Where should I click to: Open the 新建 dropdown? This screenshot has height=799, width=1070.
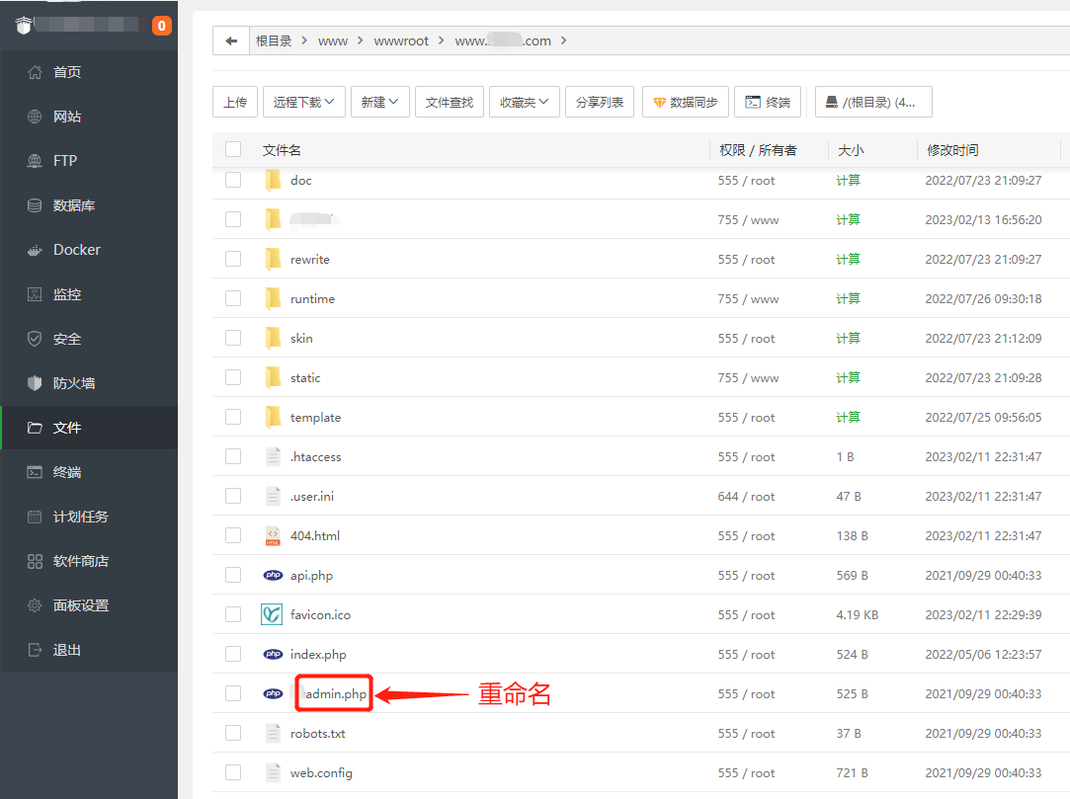point(380,103)
